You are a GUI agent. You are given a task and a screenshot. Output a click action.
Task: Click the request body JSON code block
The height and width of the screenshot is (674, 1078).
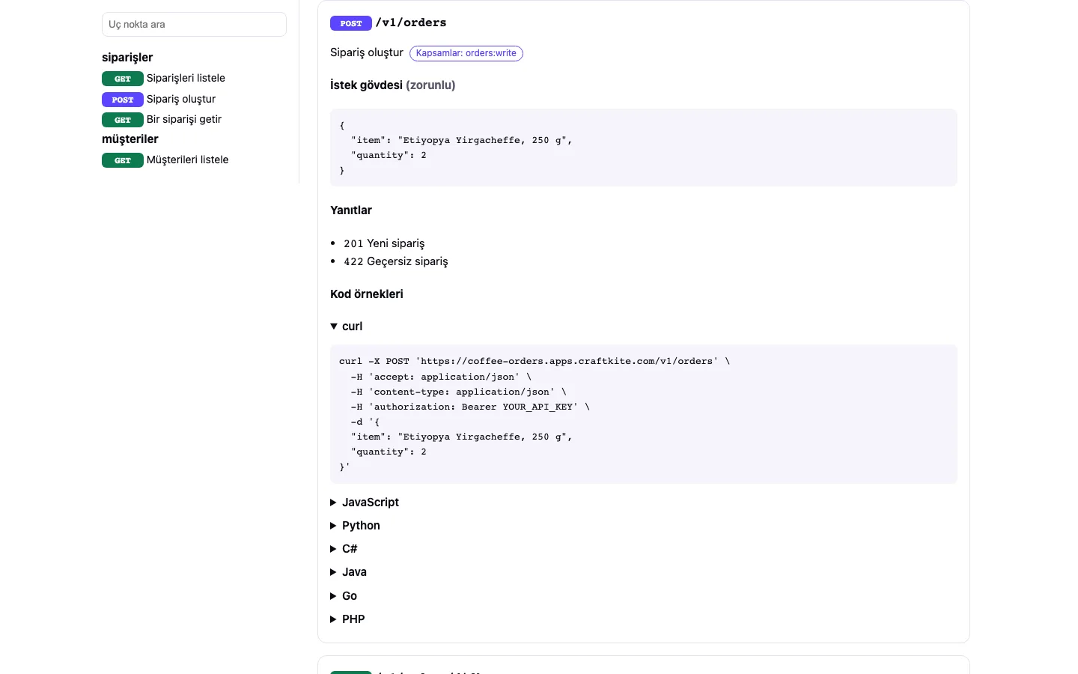coord(644,148)
